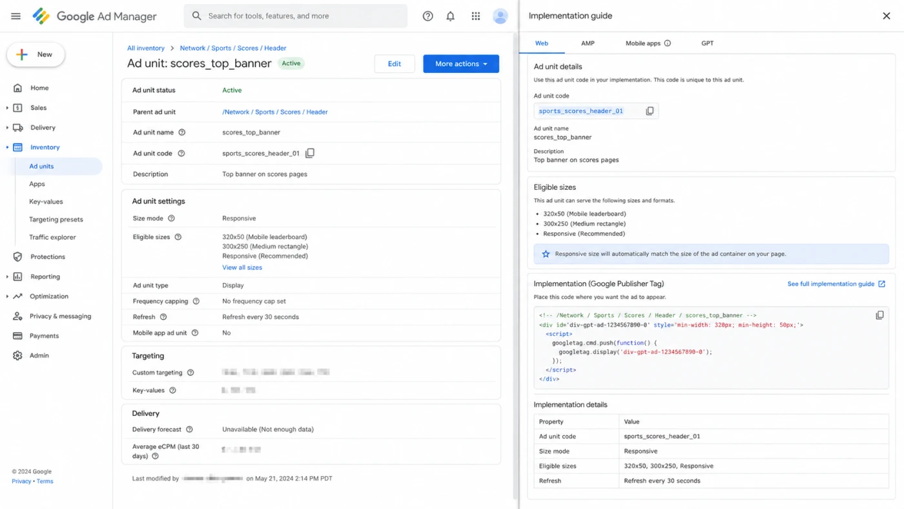Click help icon next to Ad unit name
The height and width of the screenshot is (509, 904).
[181, 132]
